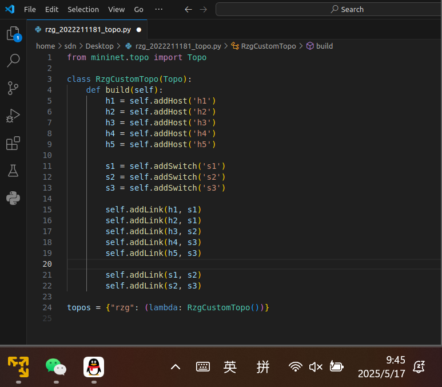Image resolution: width=442 pixels, height=387 pixels.
Task: Toggle the Pinyin input mode indicator
Action: [x=263, y=367]
